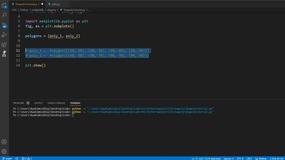
Task: Click line number 11 in gutter
Action: tap(18, 51)
